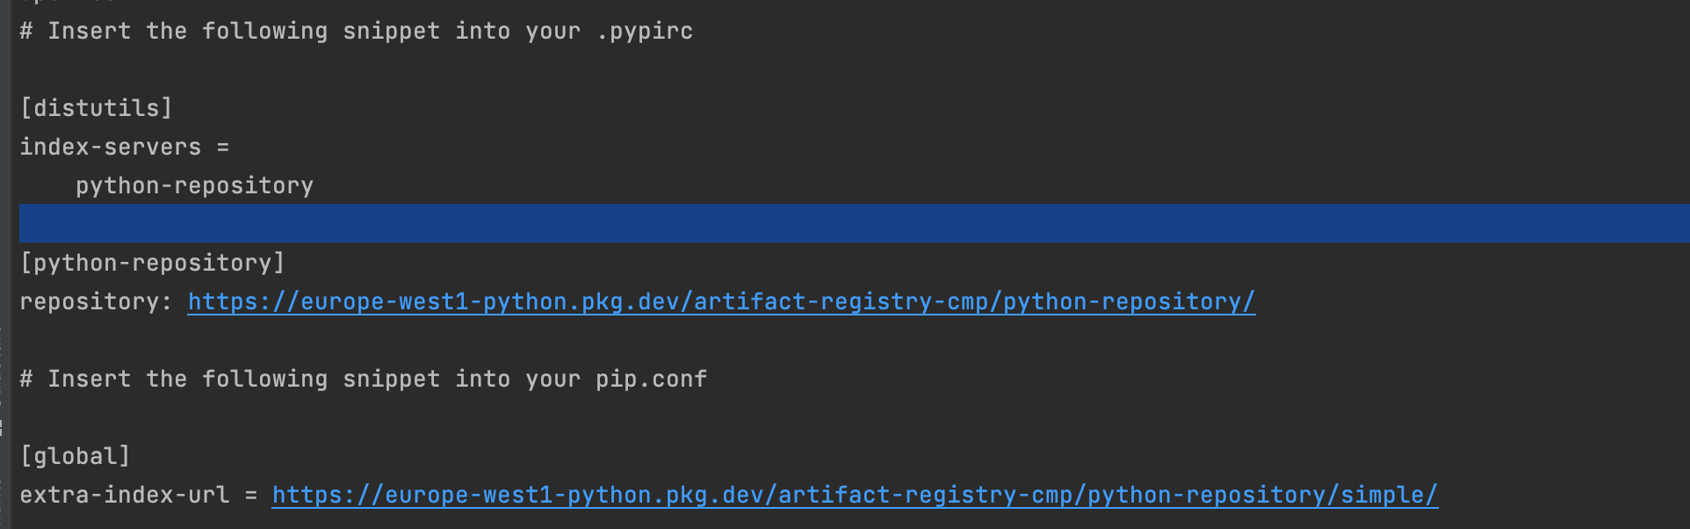
Task: Open the extra-index-url link ending in simple/
Action: point(854,495)
